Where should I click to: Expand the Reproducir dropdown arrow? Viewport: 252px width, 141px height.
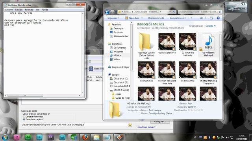pos(142,18)
